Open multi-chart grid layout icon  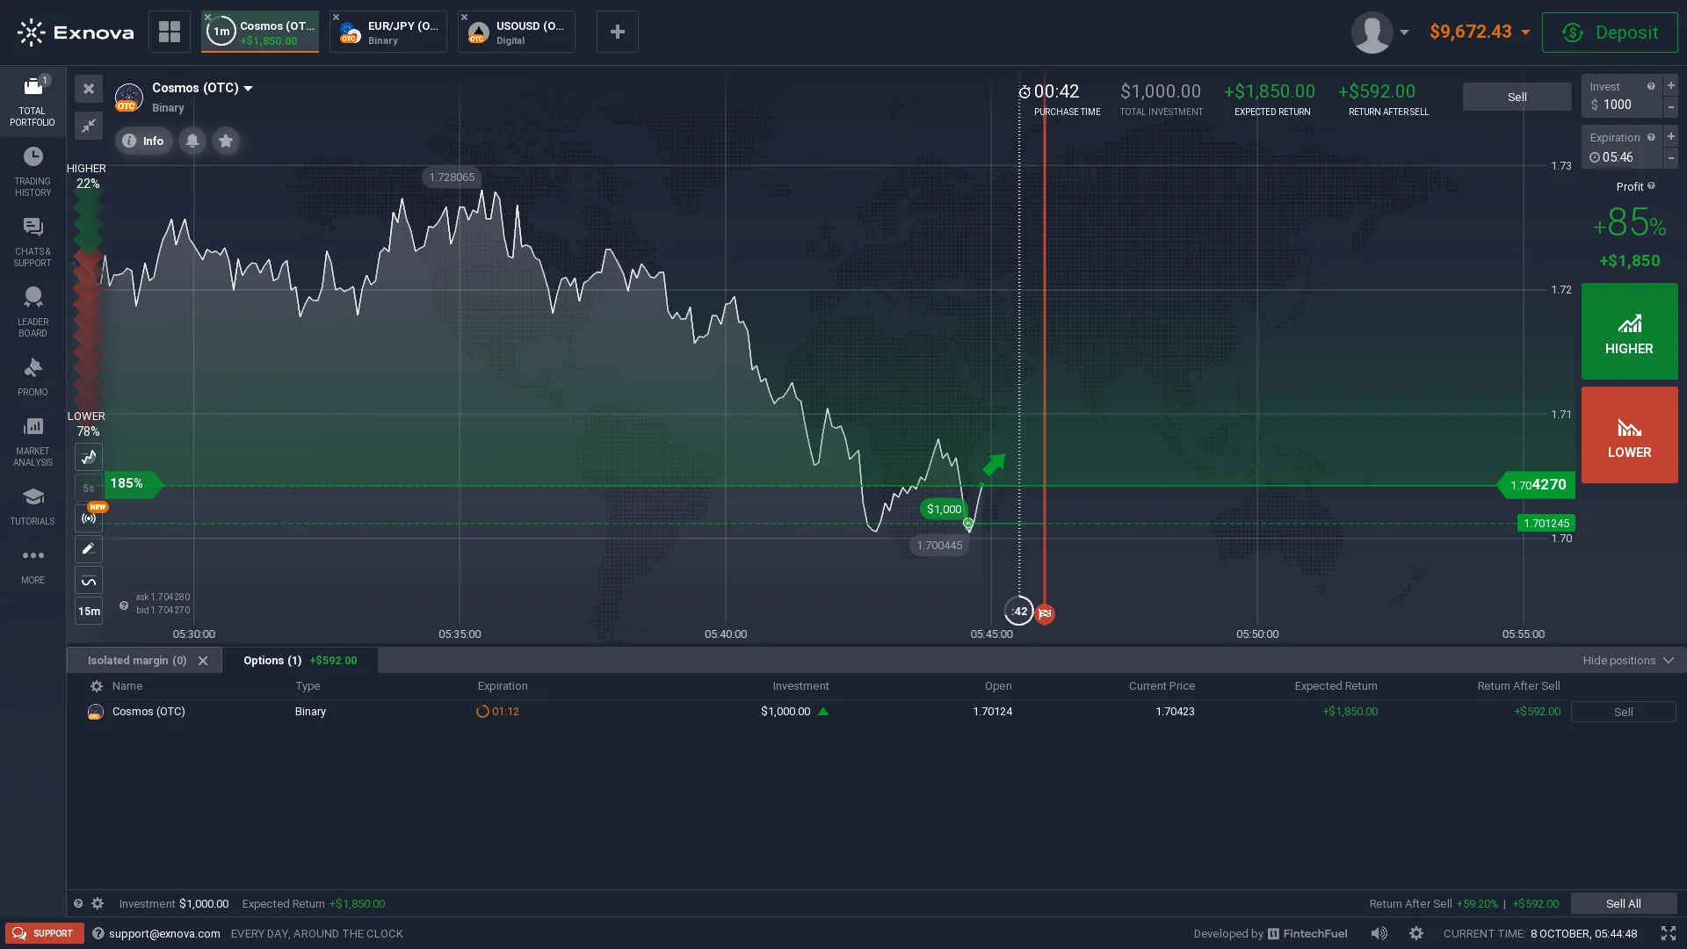[169, 32]
